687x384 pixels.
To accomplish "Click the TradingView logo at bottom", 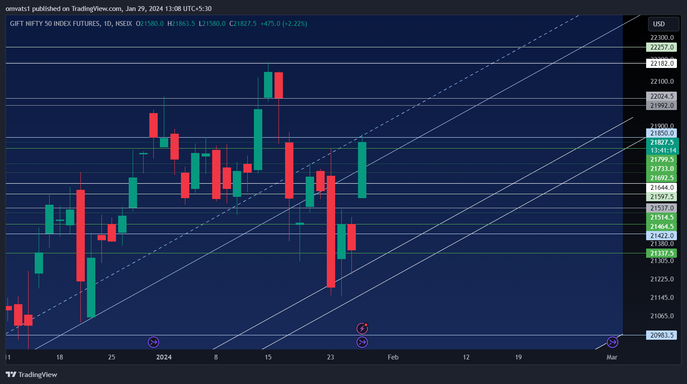I will tap(31, 374).
